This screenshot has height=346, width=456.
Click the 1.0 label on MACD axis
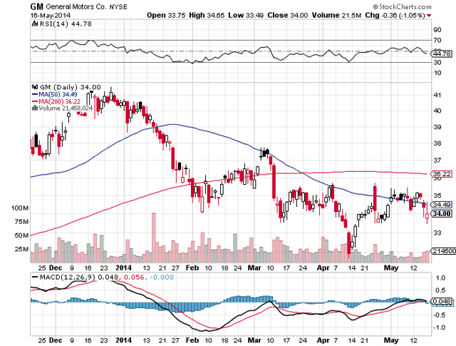(440, 278)
